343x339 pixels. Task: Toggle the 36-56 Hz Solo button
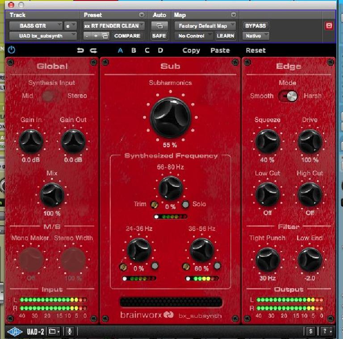point(217,266)
